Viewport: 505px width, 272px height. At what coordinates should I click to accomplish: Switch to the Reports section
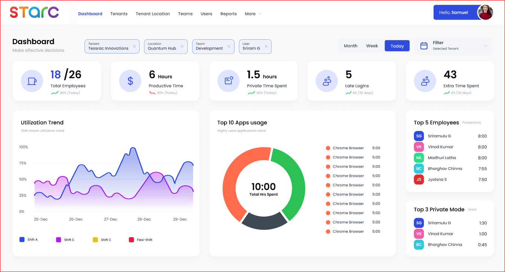pyautogui.click(x=229, y=14)
